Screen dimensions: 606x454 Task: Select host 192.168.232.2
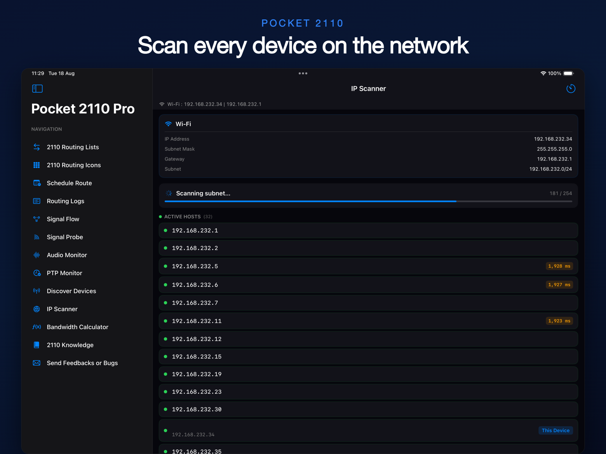coord(368,248)
